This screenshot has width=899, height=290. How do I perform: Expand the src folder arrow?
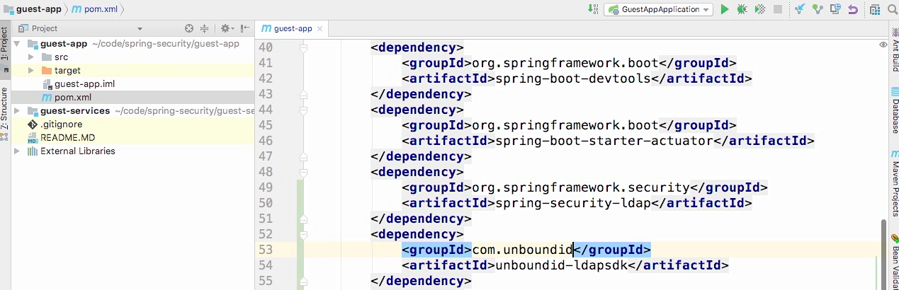tap(31, 57)
